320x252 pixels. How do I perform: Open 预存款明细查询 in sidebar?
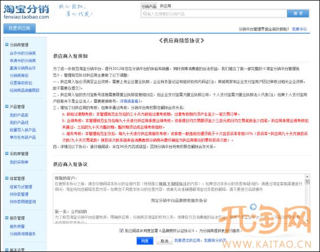tap(23, 202)
